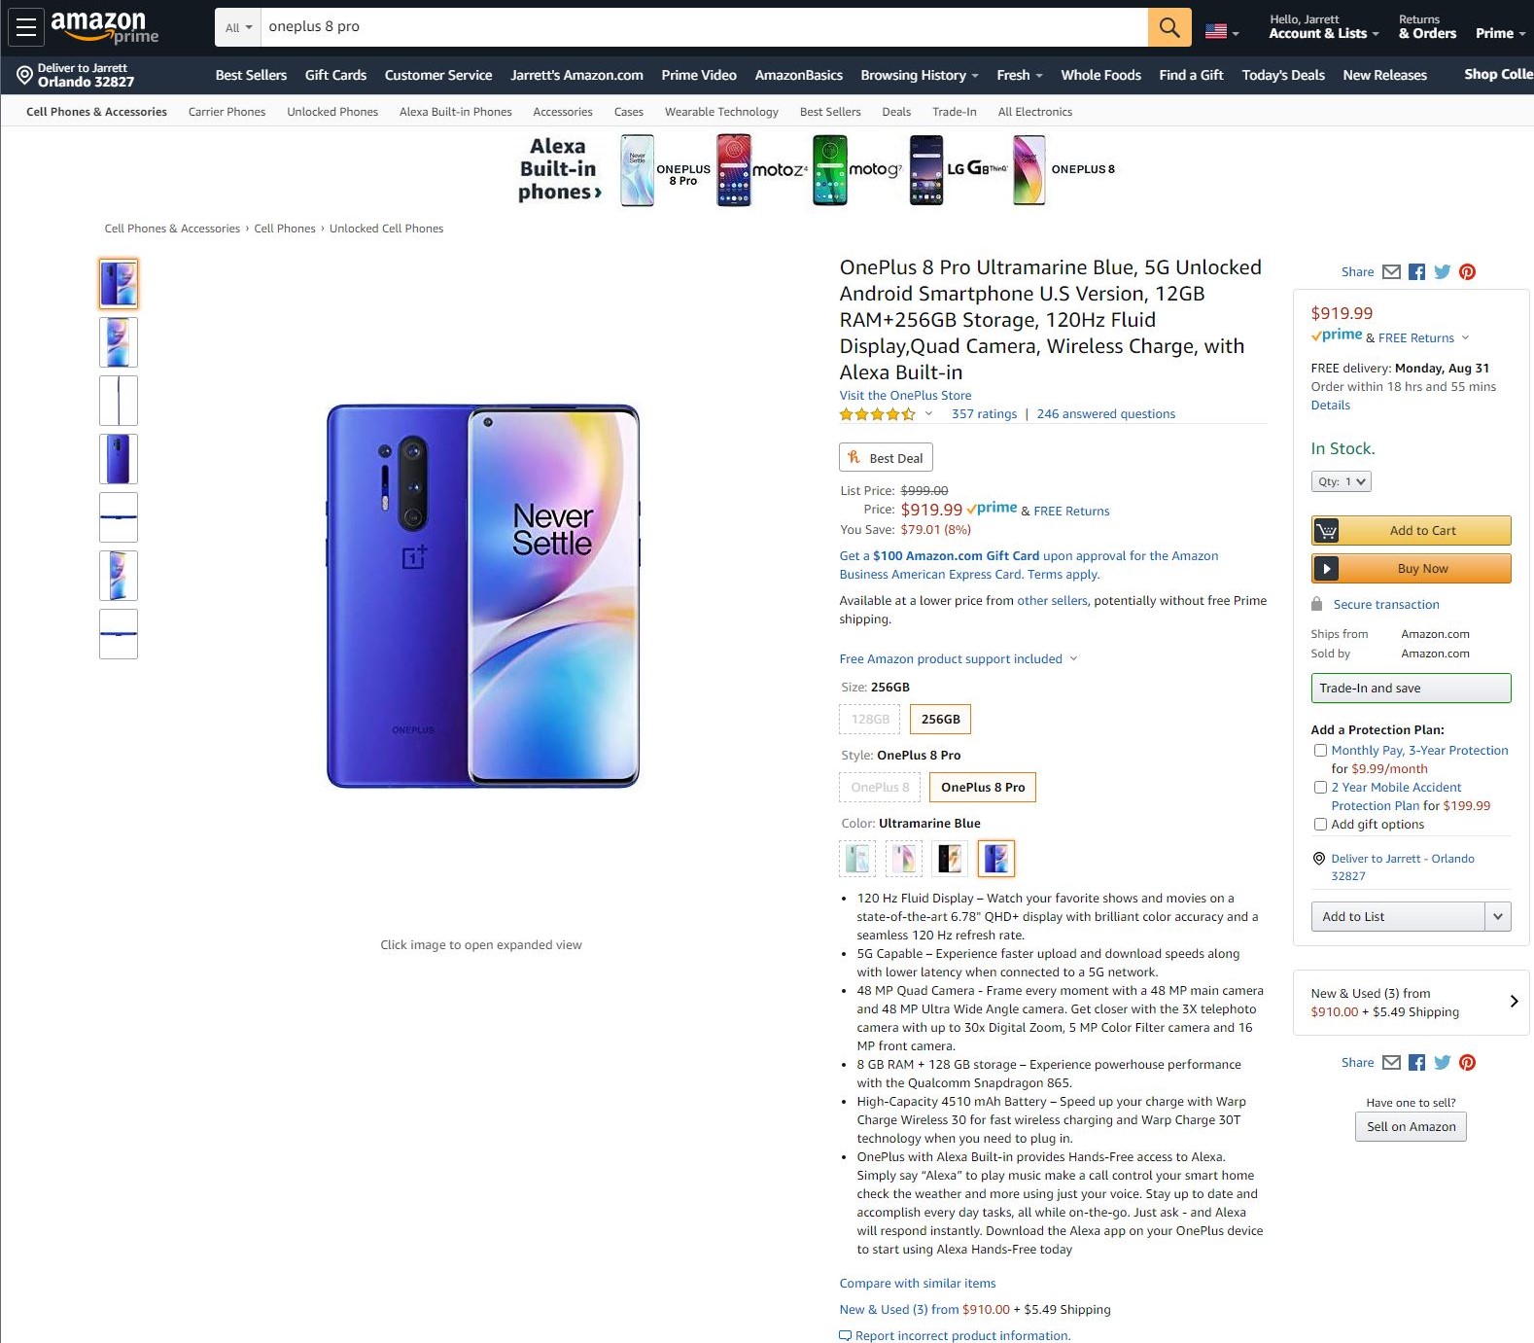The height and width of the screenshot is (1343, 1534).
Task: Select the second product thumbnail
Action: point(118,341)
